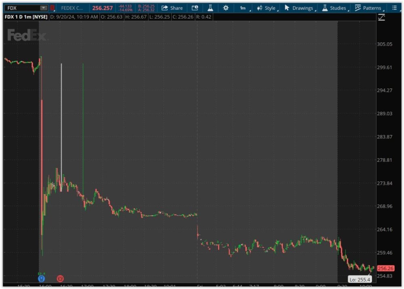
Task: Click the red clipboard icon beside the symbol box
Action: (x=52, y=8)
